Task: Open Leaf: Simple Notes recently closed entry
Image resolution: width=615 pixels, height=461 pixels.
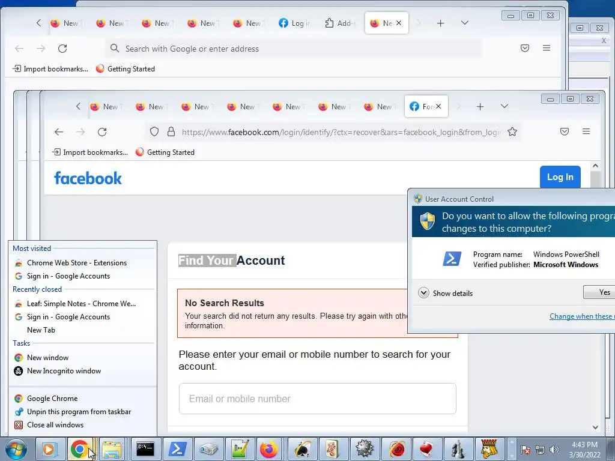Action: click(82, 303)
